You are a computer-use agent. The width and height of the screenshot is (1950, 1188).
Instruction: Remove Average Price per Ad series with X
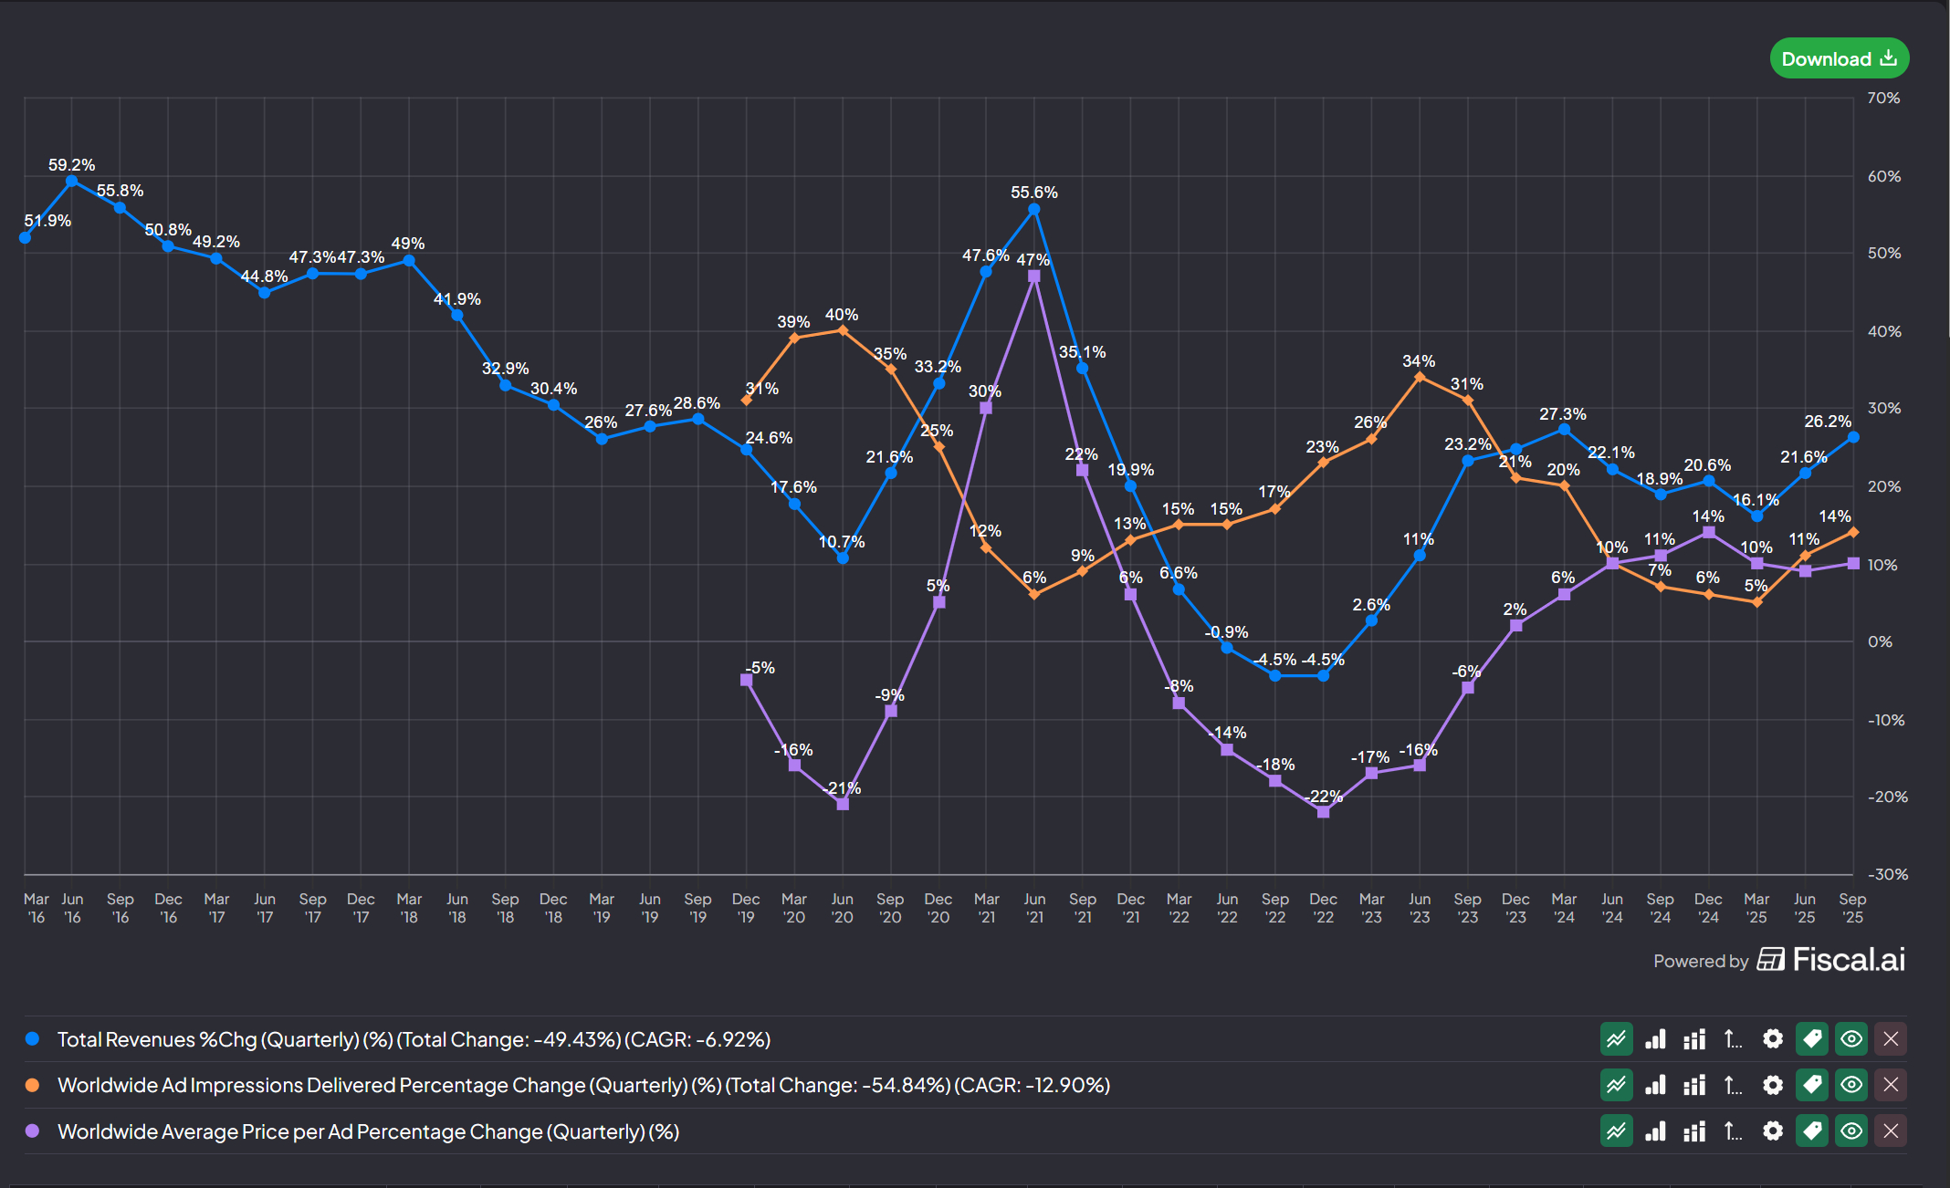(1891, 1131)
